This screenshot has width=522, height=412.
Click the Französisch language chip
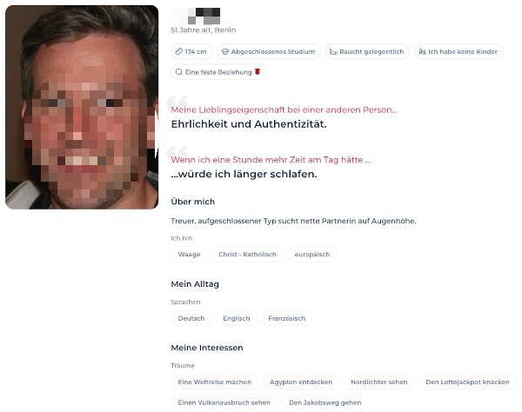click(x=286, y=318)
